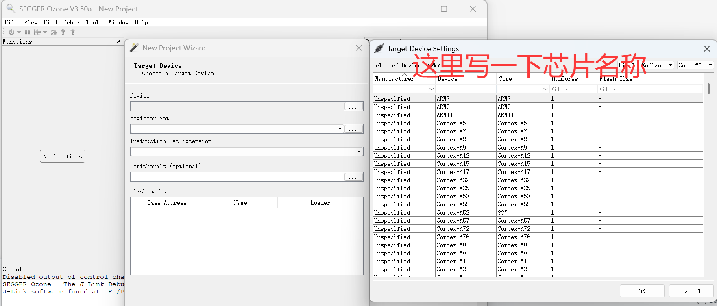Click the NumCores filter field
717x306 pixels.
tap(573, 89)
